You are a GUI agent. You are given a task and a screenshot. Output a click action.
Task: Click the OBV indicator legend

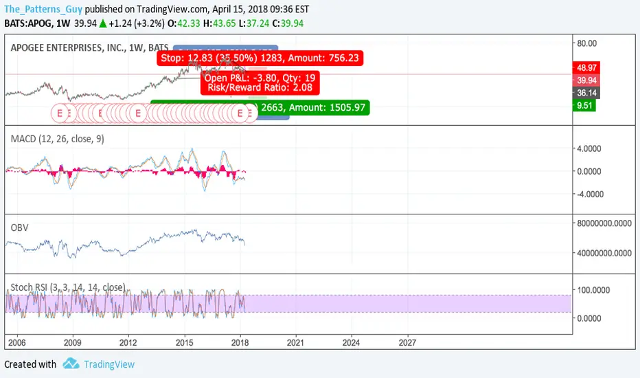pyautogui.click(x=19, y=227)
